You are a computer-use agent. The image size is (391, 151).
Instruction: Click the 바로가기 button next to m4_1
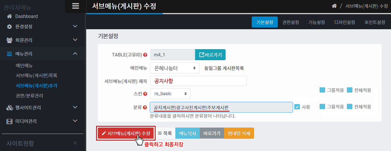click(x=210, y=55)
